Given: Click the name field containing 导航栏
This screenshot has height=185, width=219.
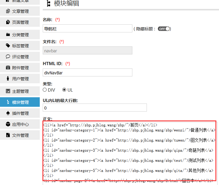Looking at the screenshot, I should (x=88, y=29).
